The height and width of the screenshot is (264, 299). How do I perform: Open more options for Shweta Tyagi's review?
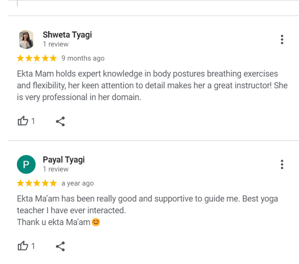coord(282,39)
